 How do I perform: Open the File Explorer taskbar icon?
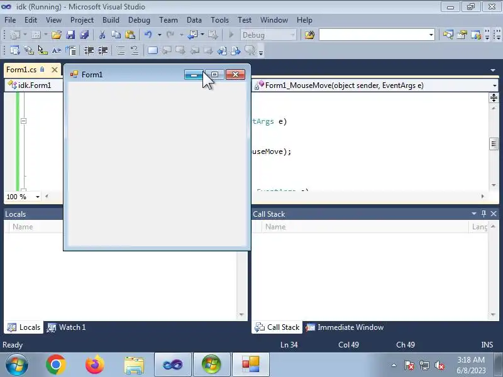click(134, 365)
